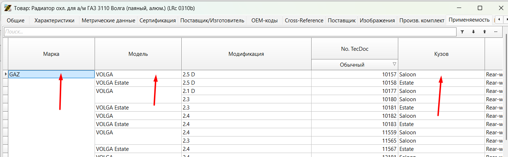
Task: Select the 2.5 D modification in row 10158
Action: [246, 83]
